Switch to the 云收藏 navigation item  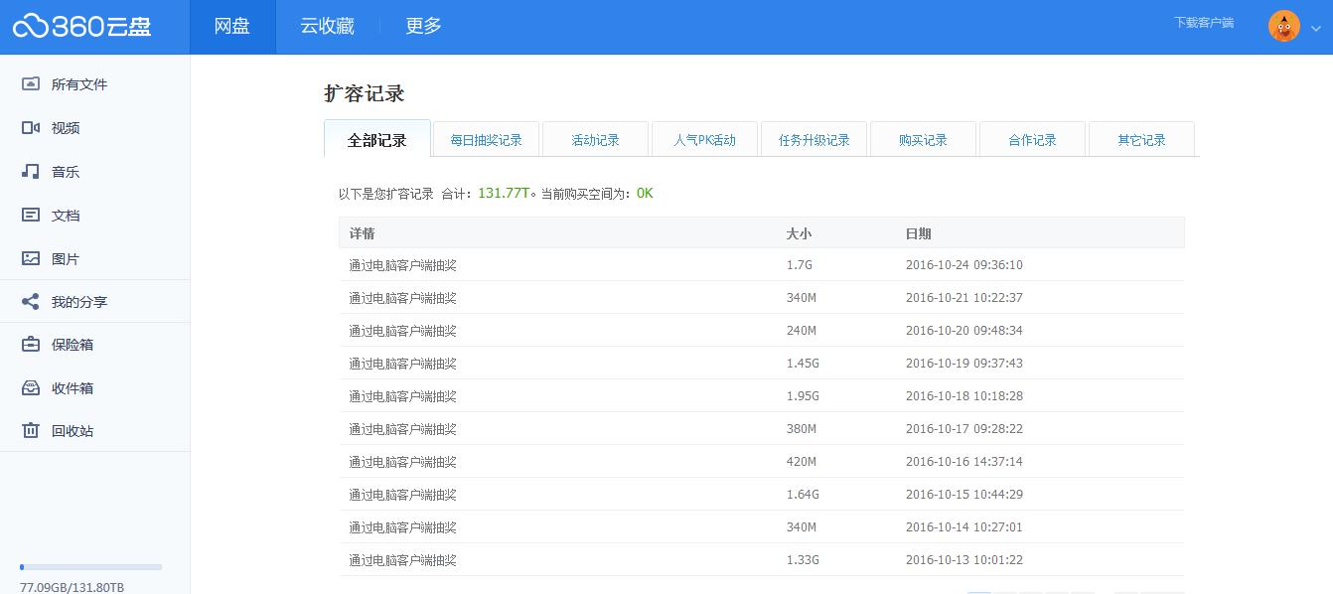328,26
